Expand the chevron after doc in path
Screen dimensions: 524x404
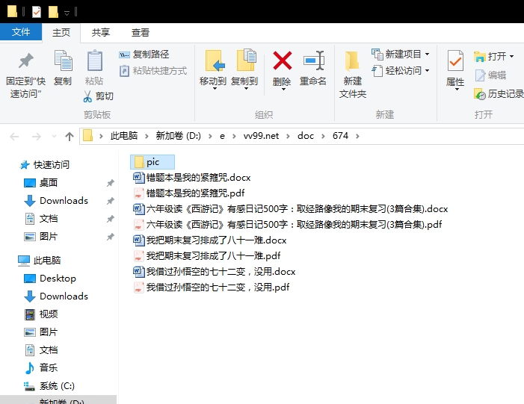[x=323, y=136]
